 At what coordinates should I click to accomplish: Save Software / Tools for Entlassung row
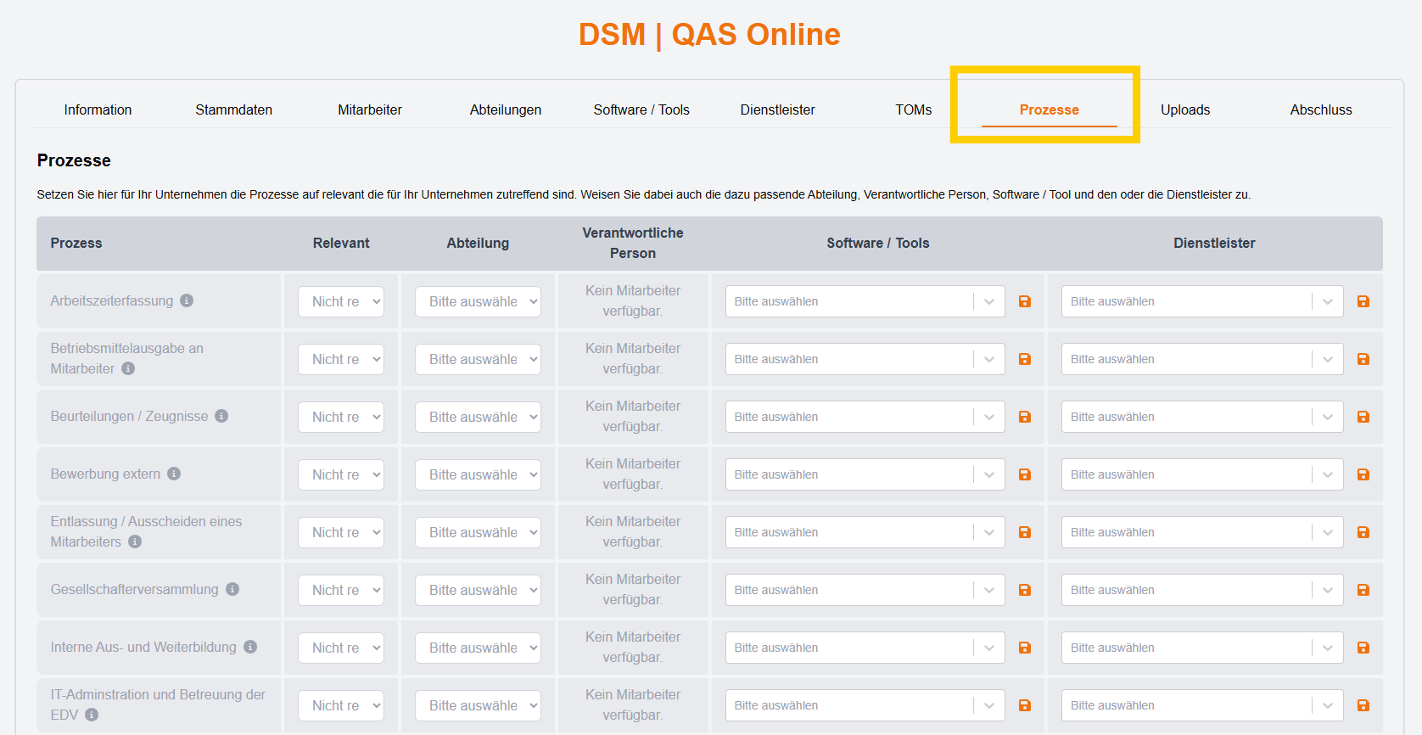pos(1025,532)
